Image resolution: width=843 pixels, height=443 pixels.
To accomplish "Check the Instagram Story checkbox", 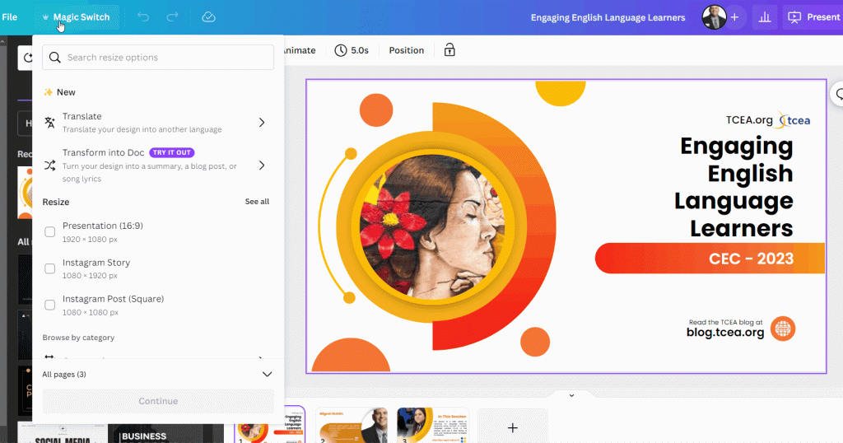I will coord(50,268).
